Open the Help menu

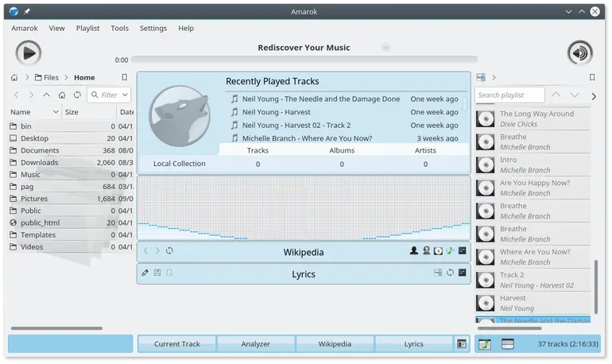click(186, 28)
